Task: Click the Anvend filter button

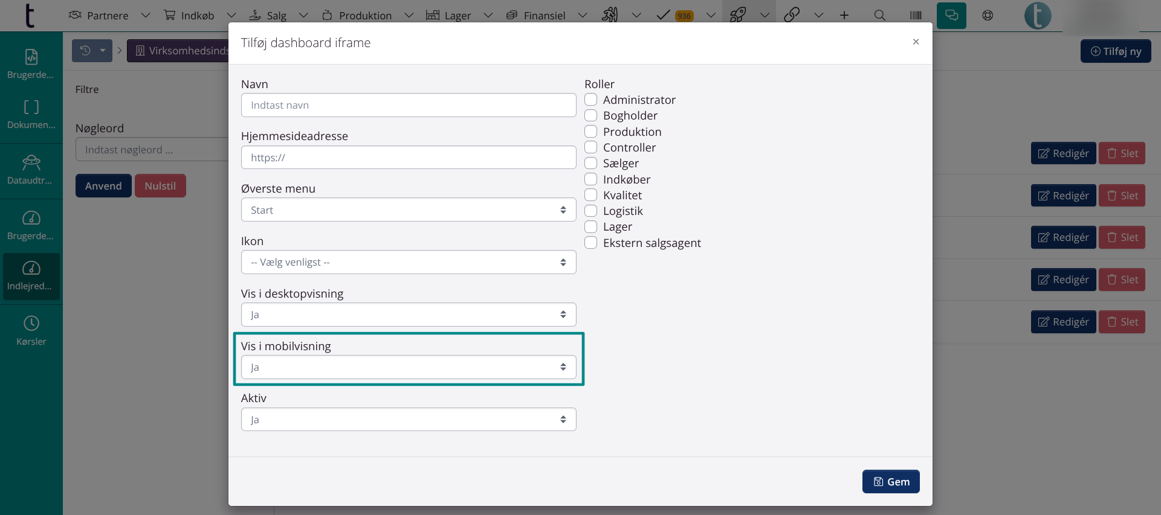Action: 103,186
